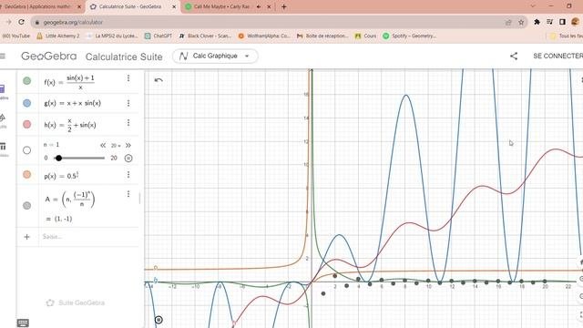Reload the browser page
Screen dimensions: 583x328
tap(22, 22)
